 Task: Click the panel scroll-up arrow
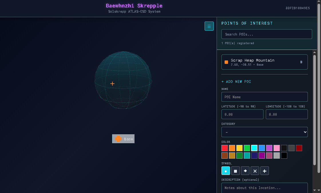(x=315, y=52)
